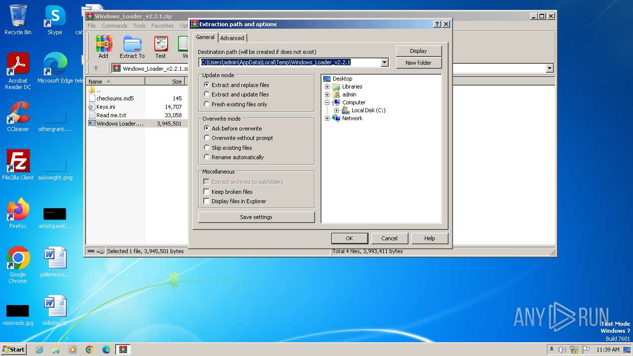633x356 pixels.
Task: Select Fresh existing files only option
Action: point(235,104)
